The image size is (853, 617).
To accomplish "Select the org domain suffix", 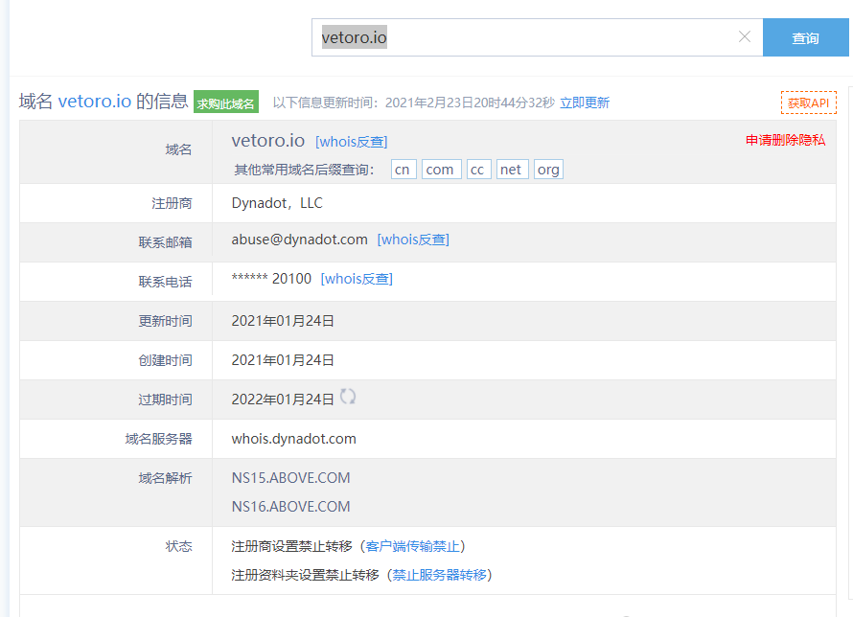I will pyautogui.click(x=548, y=170).
